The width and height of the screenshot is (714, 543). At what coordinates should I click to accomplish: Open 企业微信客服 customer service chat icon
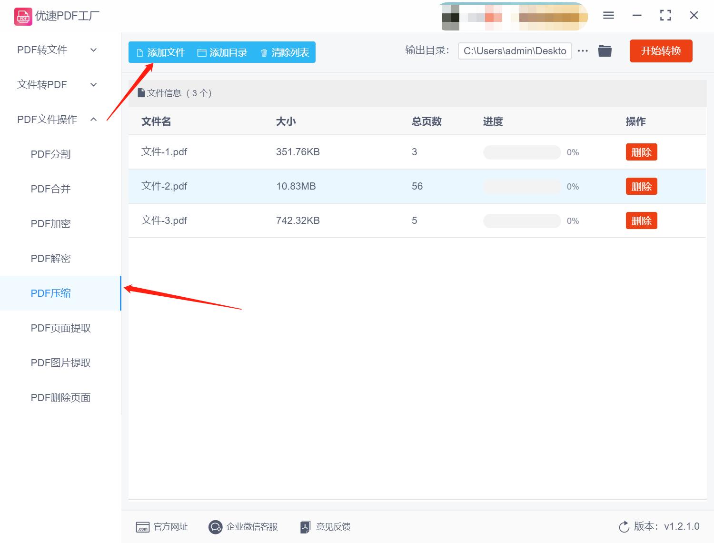pos(215,527)
